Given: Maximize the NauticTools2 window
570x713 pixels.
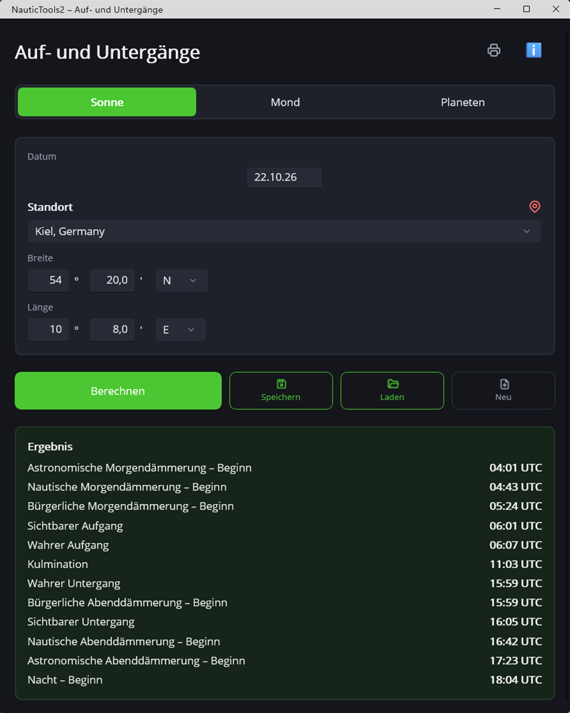Looking at the screenshot, I should 526,9.
